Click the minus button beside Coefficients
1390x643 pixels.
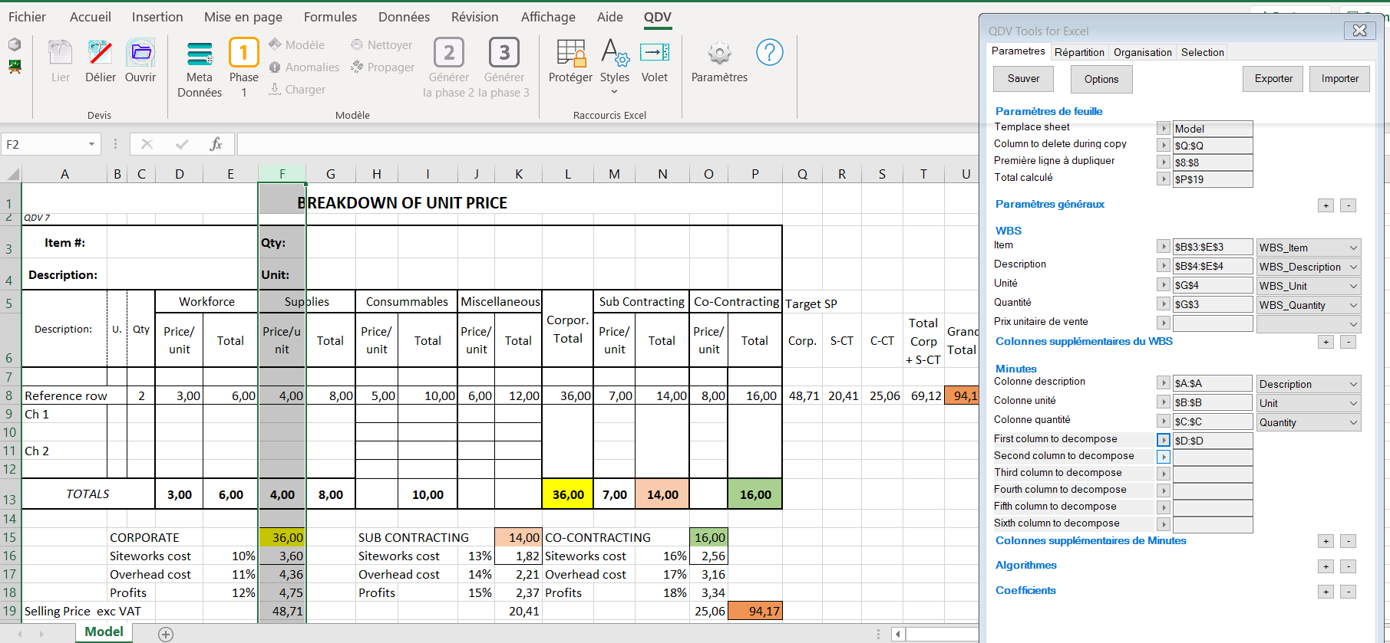tap(1348, 592)
